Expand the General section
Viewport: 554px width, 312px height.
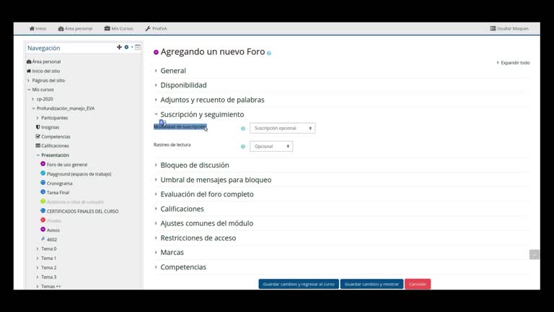(x=173, y=71)
